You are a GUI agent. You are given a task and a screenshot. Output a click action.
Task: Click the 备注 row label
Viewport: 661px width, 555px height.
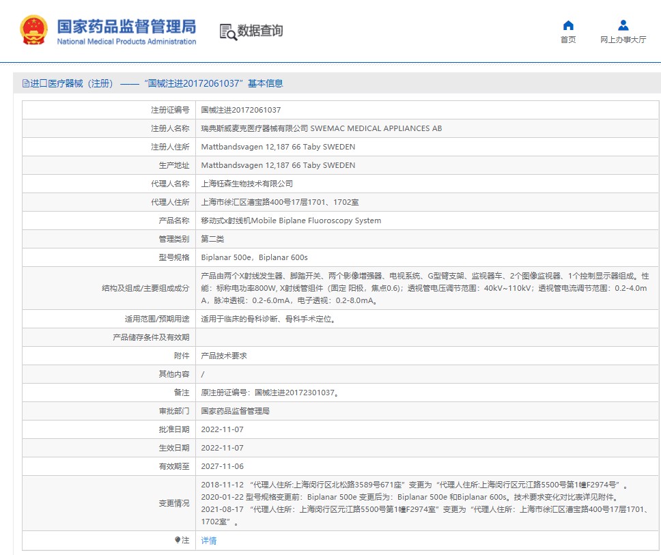[182, 393]
